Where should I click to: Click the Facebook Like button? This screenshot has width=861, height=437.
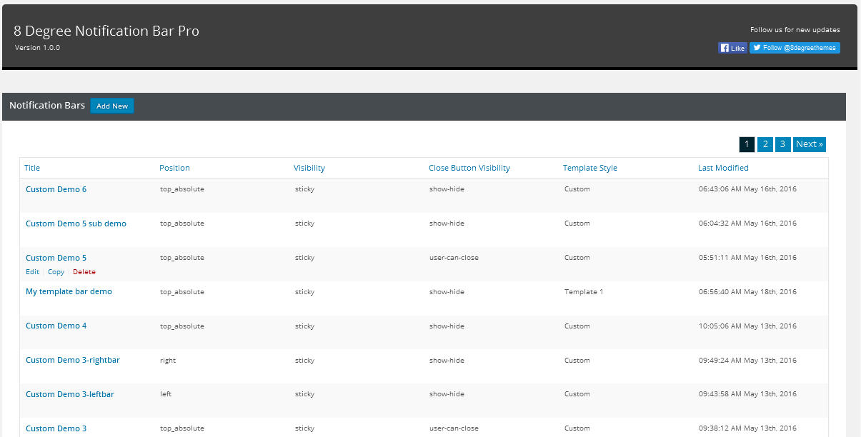[732, 48]
